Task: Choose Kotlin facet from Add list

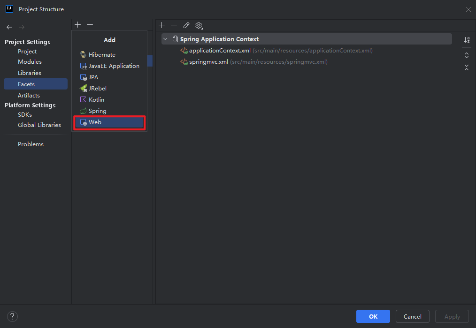Action: tap(109, 99)
